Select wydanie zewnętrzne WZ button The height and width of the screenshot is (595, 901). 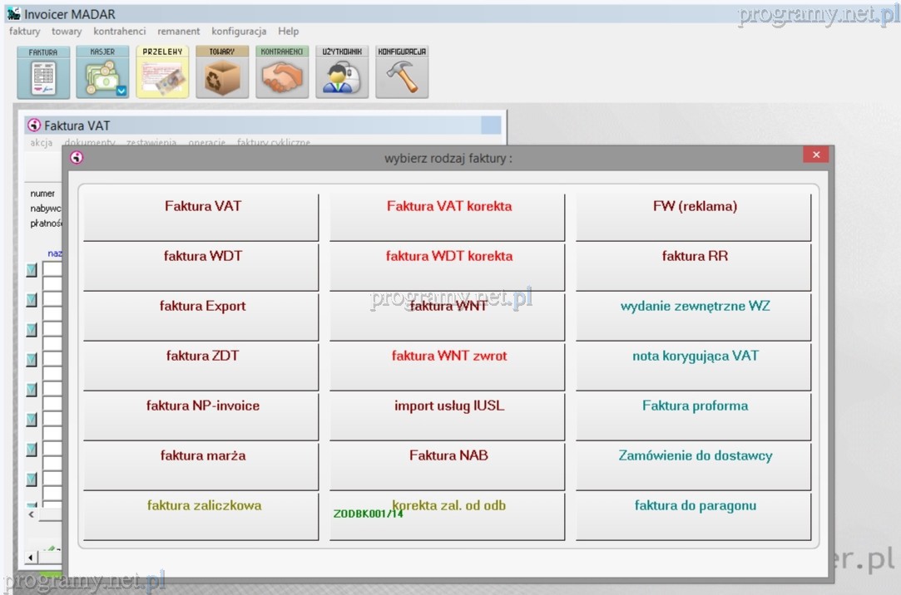click(694, 317)
